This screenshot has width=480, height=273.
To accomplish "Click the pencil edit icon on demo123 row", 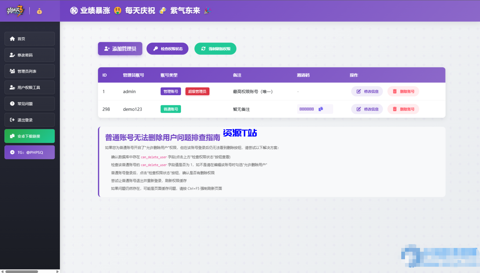I will (358, 109).
